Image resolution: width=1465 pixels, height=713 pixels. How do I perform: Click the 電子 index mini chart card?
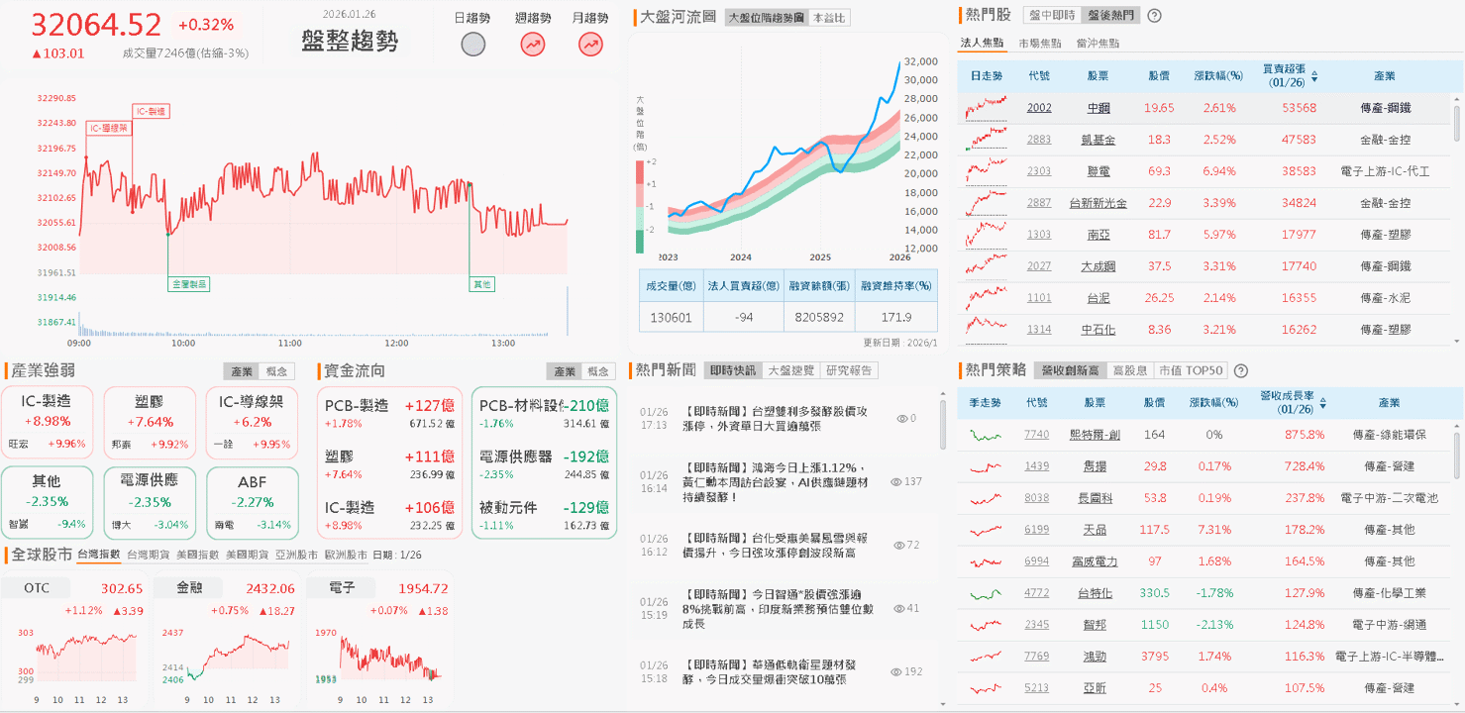378,642
